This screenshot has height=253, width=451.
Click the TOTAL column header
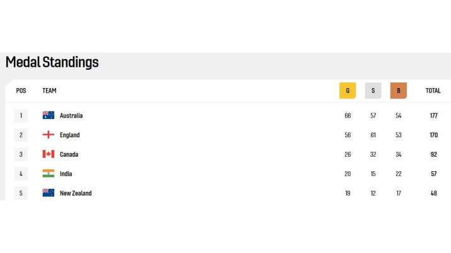coord(433,91)
